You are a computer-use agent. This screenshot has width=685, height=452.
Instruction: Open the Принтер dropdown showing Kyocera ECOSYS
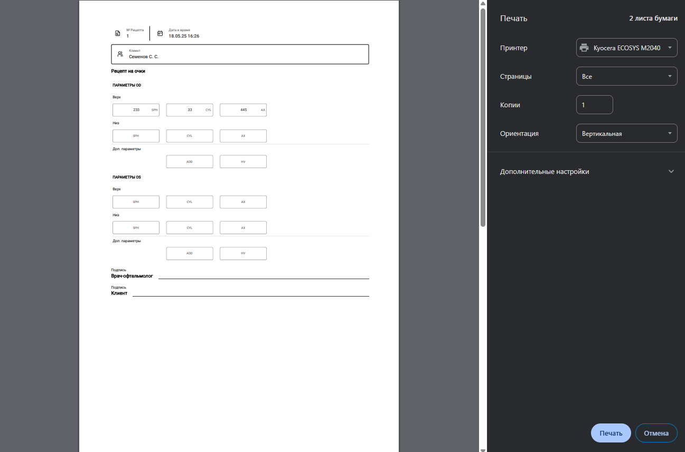point(626,48)
